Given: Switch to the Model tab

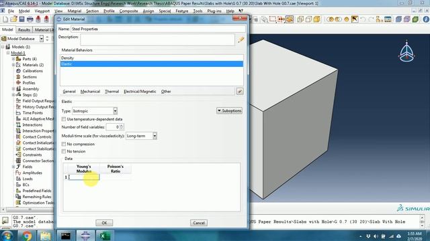Looking at the screenshot, I should [x=7, y=29].
